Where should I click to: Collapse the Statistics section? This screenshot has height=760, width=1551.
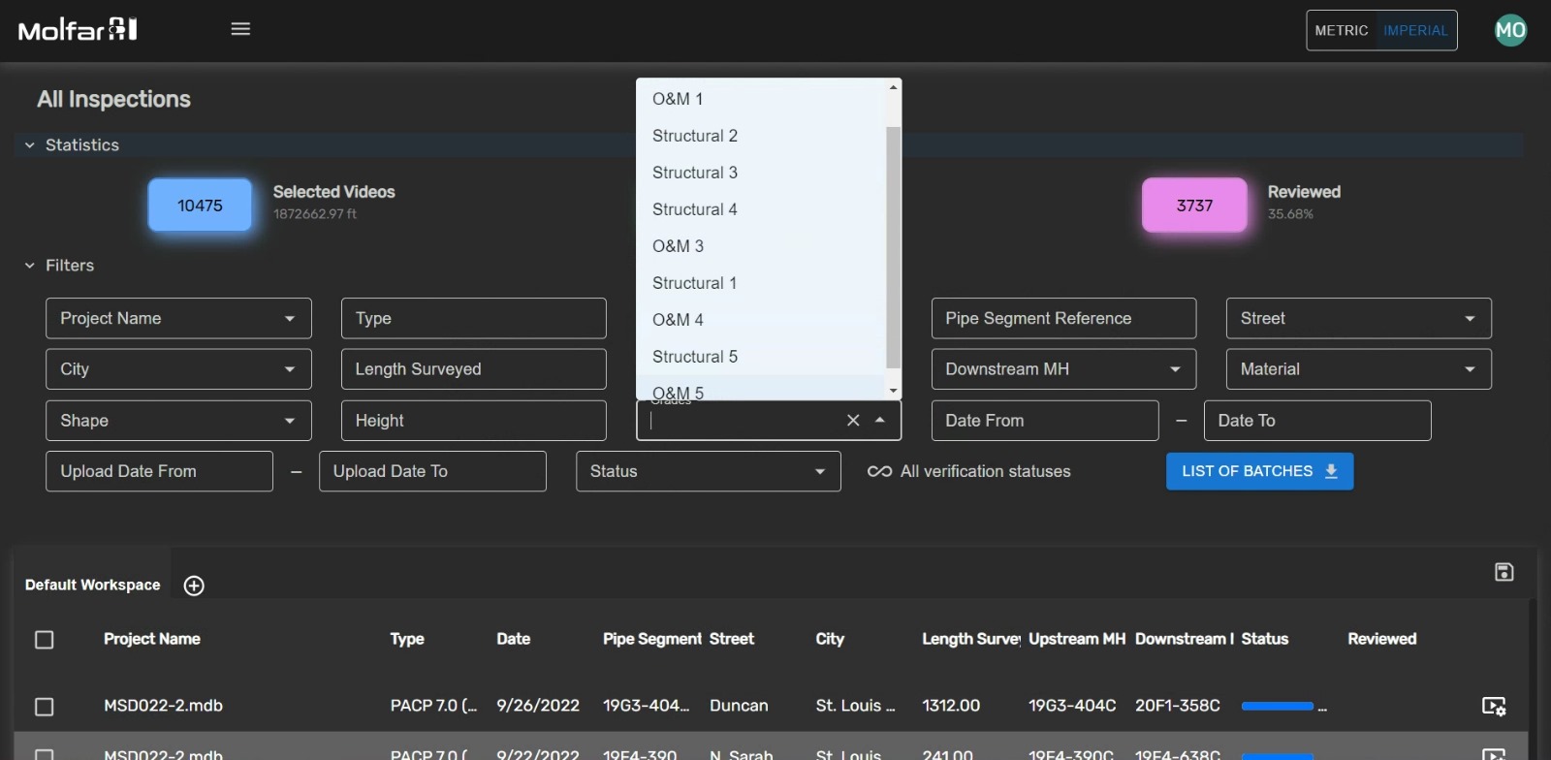30,145
